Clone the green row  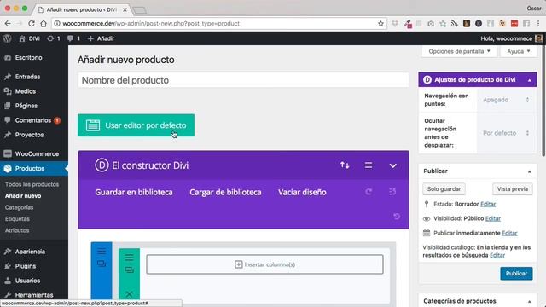[x=129, y=269]
